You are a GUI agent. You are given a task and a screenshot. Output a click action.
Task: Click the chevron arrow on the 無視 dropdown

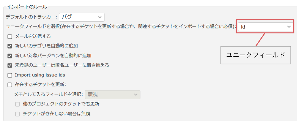pyautogui.click(x=135, y=94)
